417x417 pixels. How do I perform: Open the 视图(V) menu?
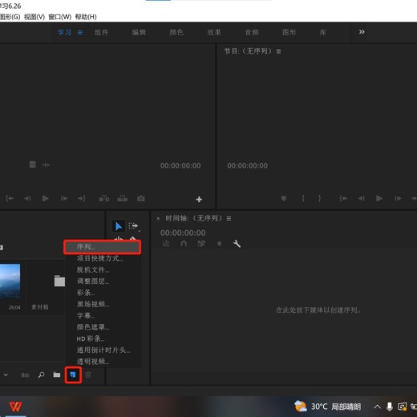pos(34,17)
